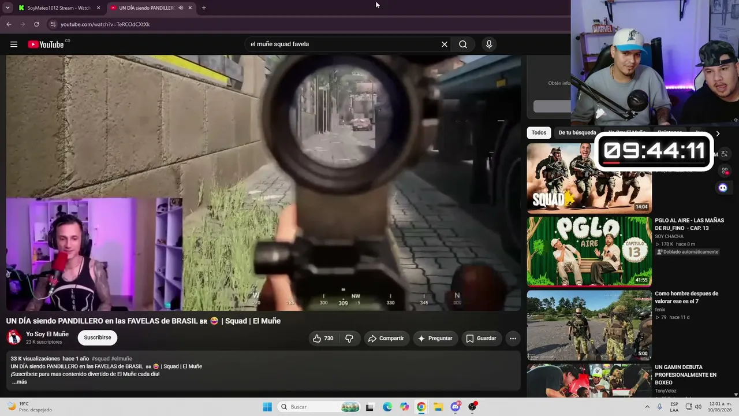Open the Windows Start menu

(x=267, y=407)
